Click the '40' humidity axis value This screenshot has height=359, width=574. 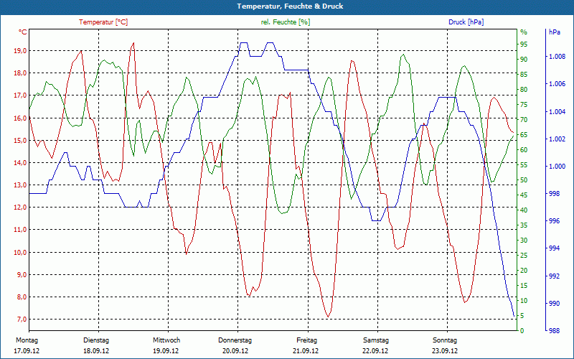pyautogui.click(x=524, y=210)
